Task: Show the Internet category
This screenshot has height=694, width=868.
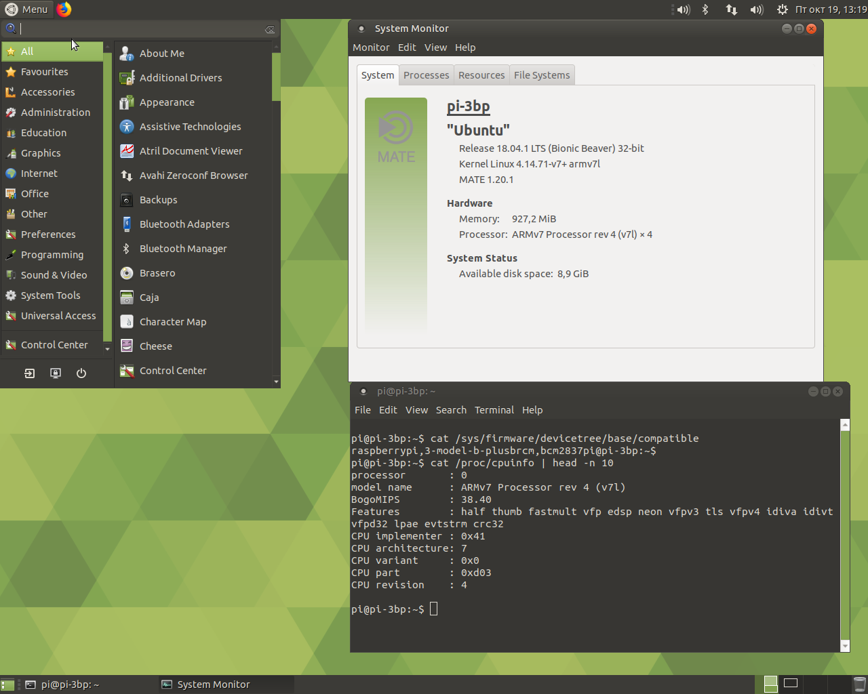Action: [52, 173]
